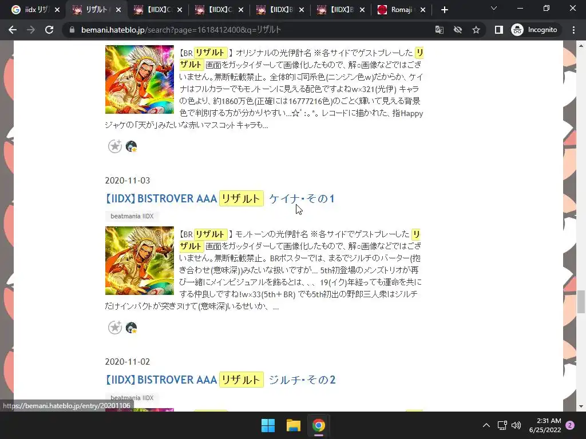Switch to the fourth tab, second 【IIDX】C tab

[x=218, y=10]
